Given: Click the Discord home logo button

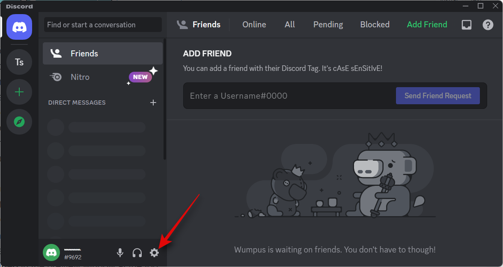Looking at the screenshot, I should tap(19, 27).
